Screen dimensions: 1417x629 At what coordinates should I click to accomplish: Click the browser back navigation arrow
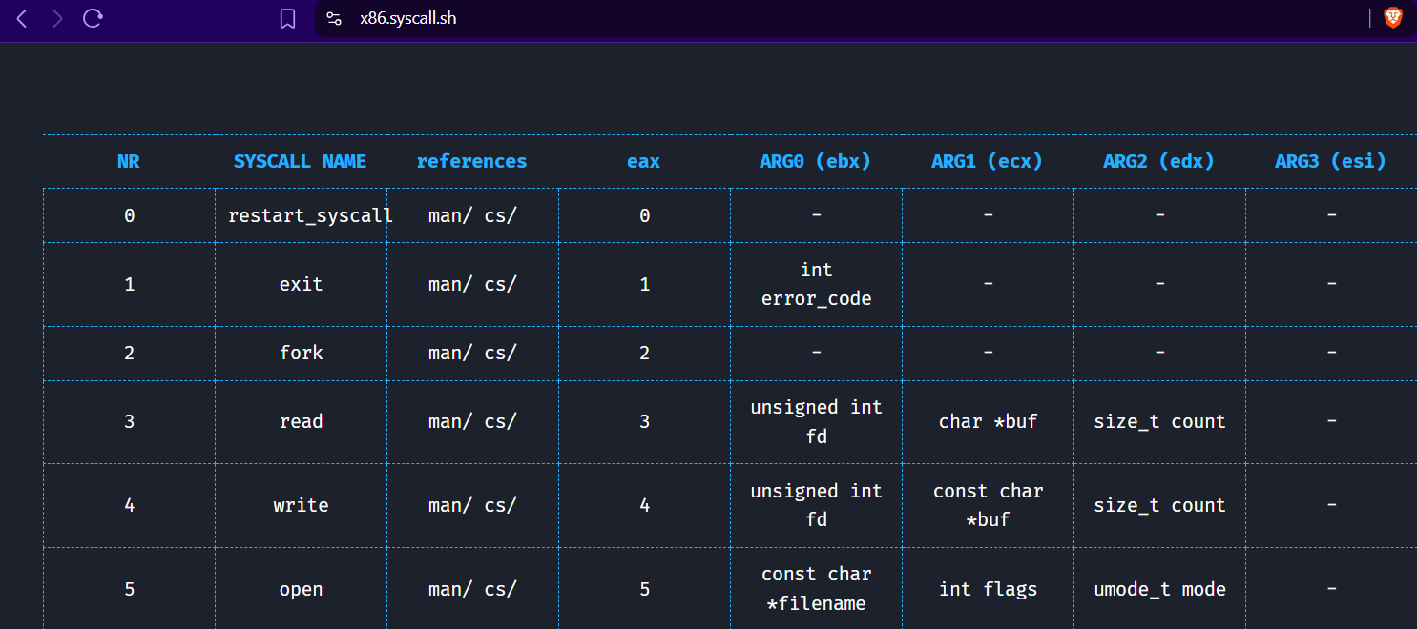[21, 17]
